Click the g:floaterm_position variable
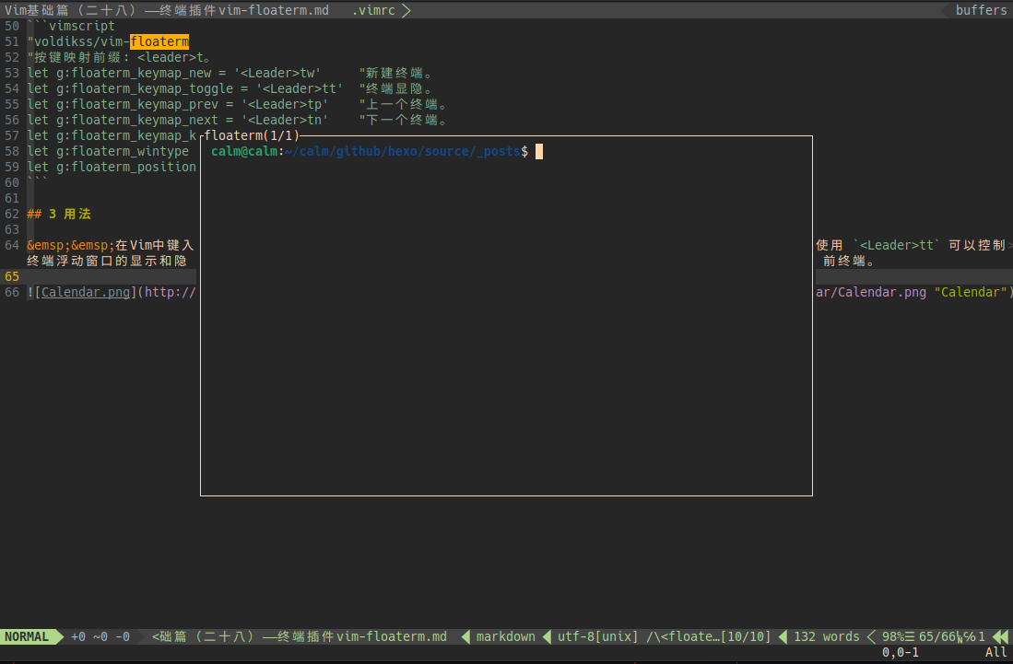Viewport: 1013px width, 664px height. pyautogui.click(x=126, y=167)
